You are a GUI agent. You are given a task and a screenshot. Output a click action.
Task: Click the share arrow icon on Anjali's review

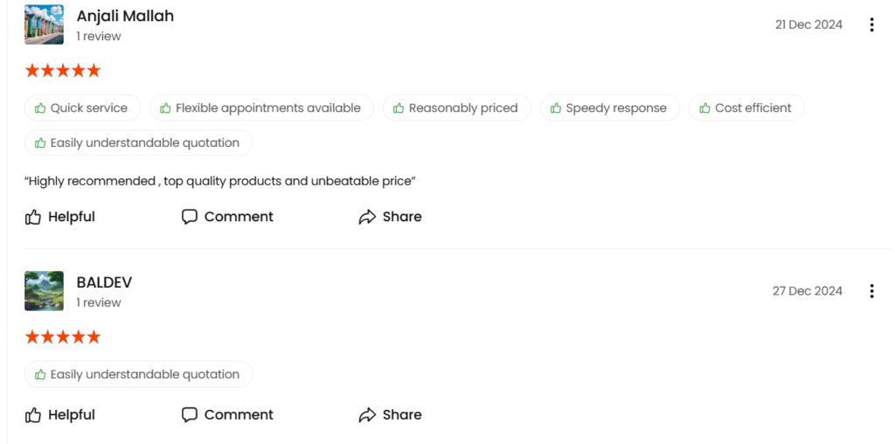[367, 217]
